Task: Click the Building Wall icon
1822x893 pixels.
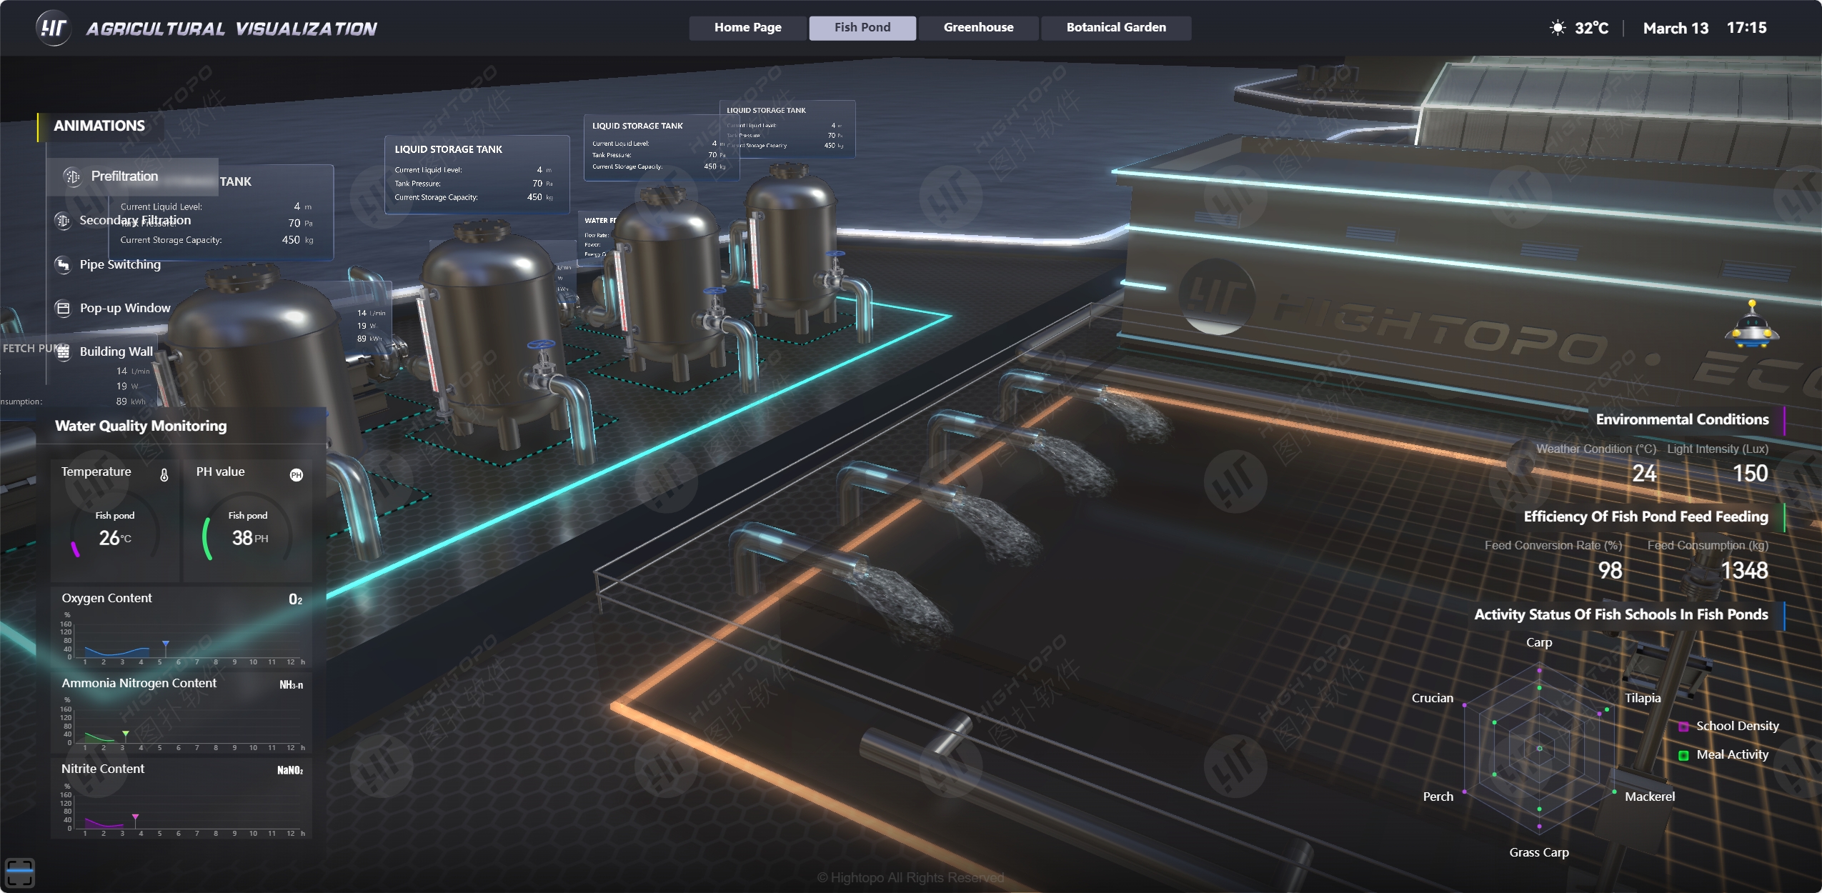Action: (x=63, y=351)
